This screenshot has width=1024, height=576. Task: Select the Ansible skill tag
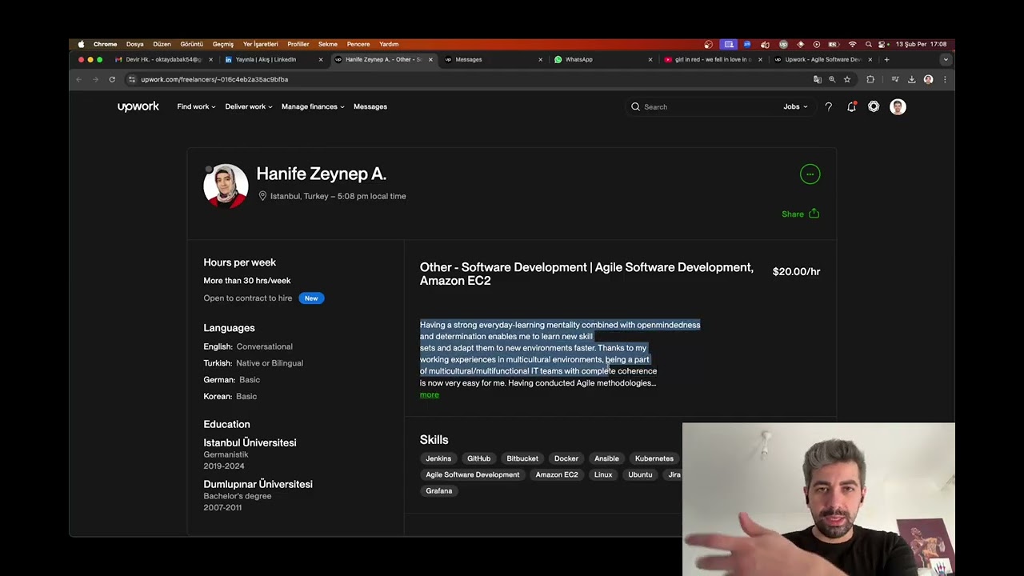[x=606, y=458]
